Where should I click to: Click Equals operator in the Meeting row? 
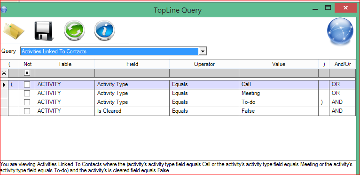[x=204, y=93]
